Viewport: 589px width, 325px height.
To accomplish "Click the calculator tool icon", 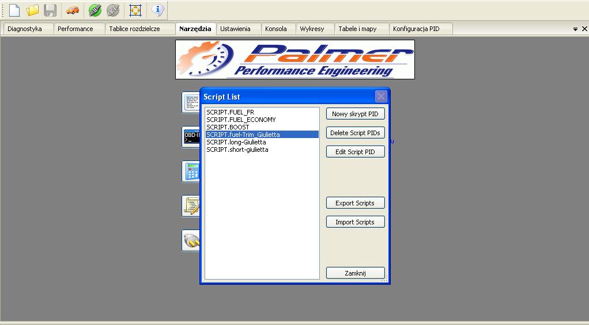I will point(191,171).
